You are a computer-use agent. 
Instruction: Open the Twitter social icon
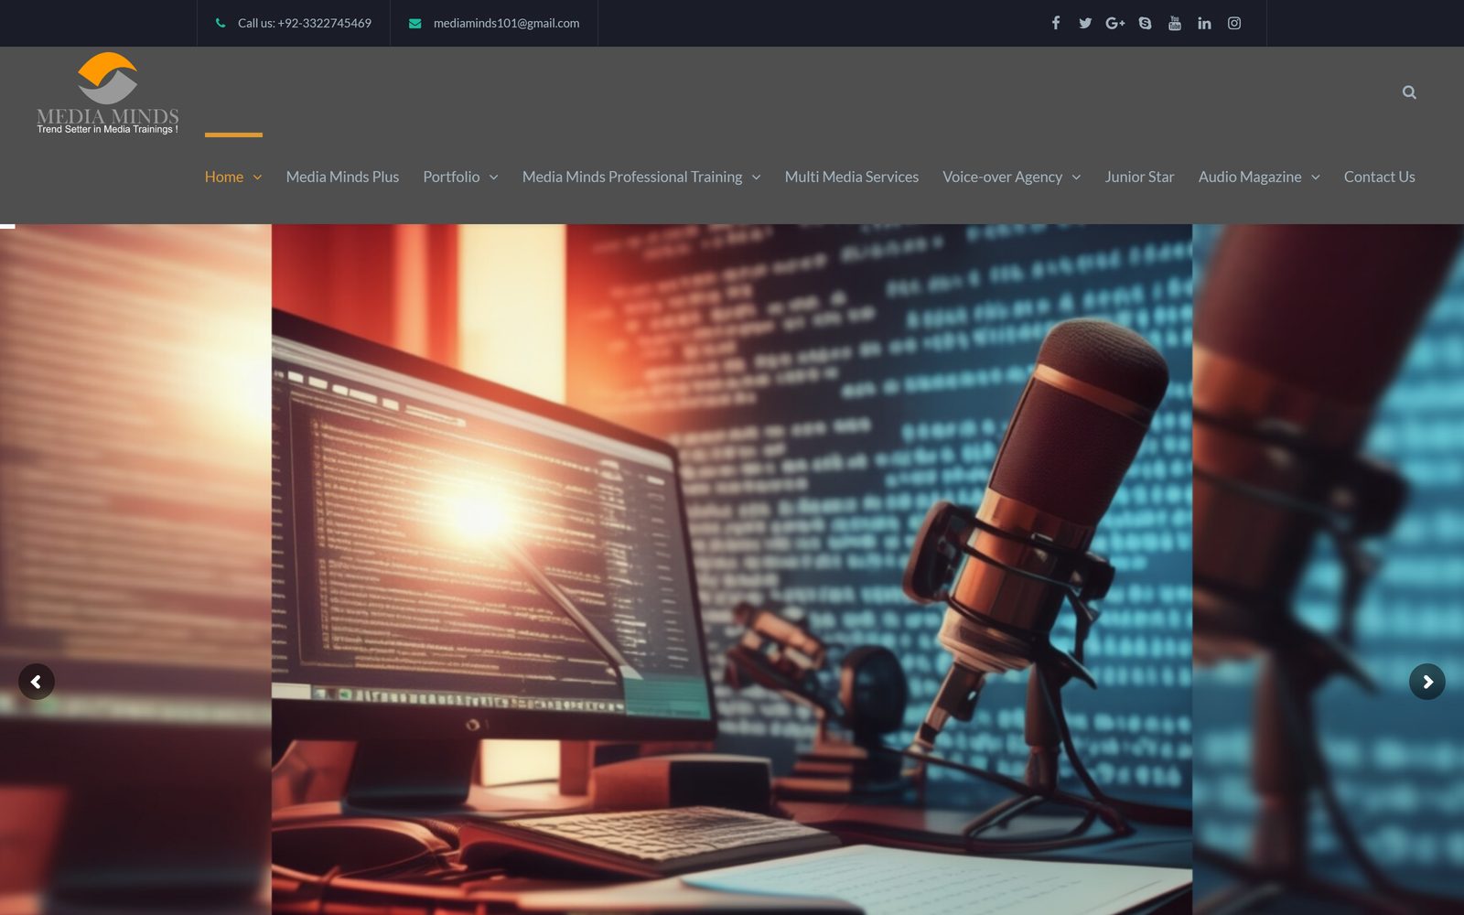click(x=1085, y=23)
